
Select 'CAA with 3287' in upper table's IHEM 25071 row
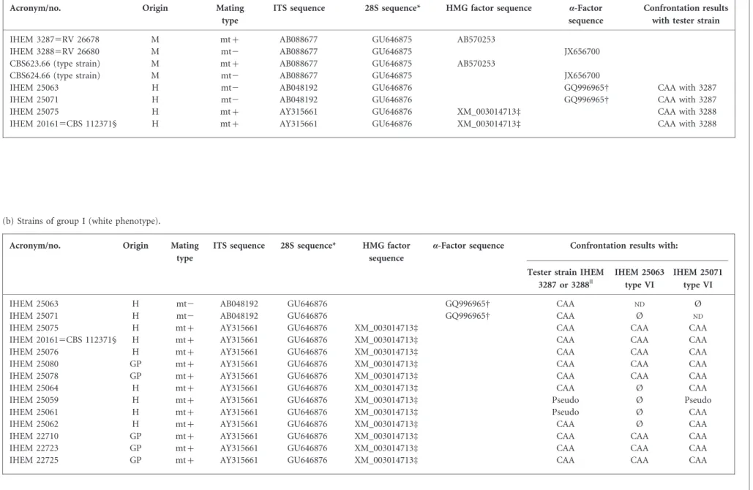686,99
